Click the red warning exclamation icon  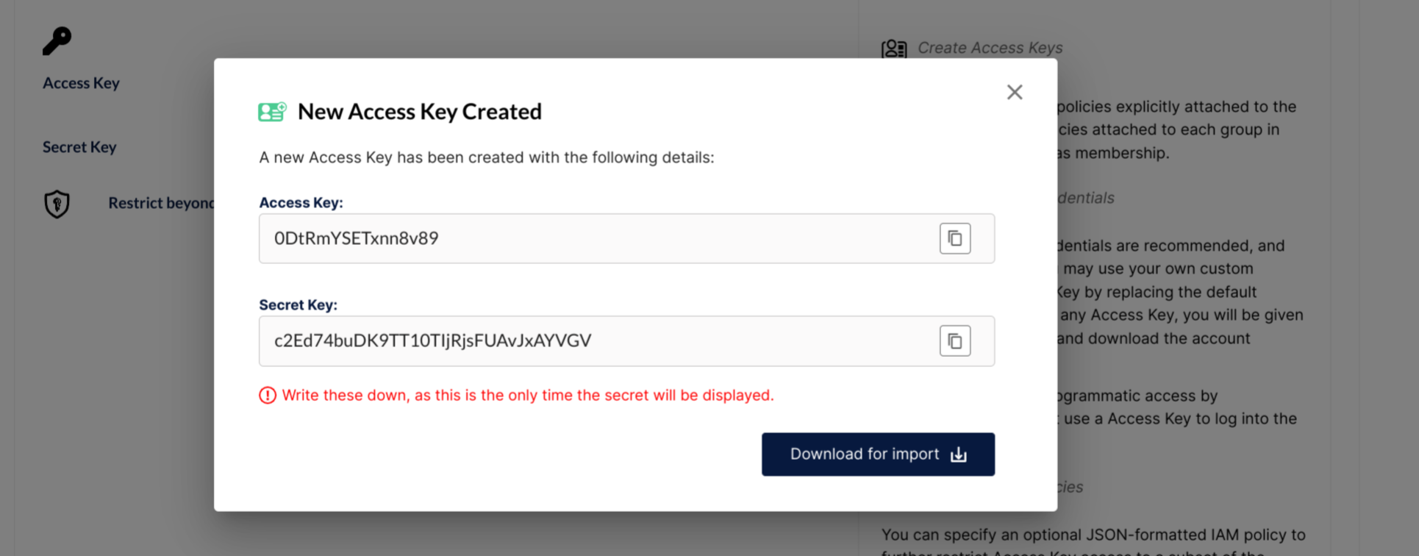[x=268, y=396]
